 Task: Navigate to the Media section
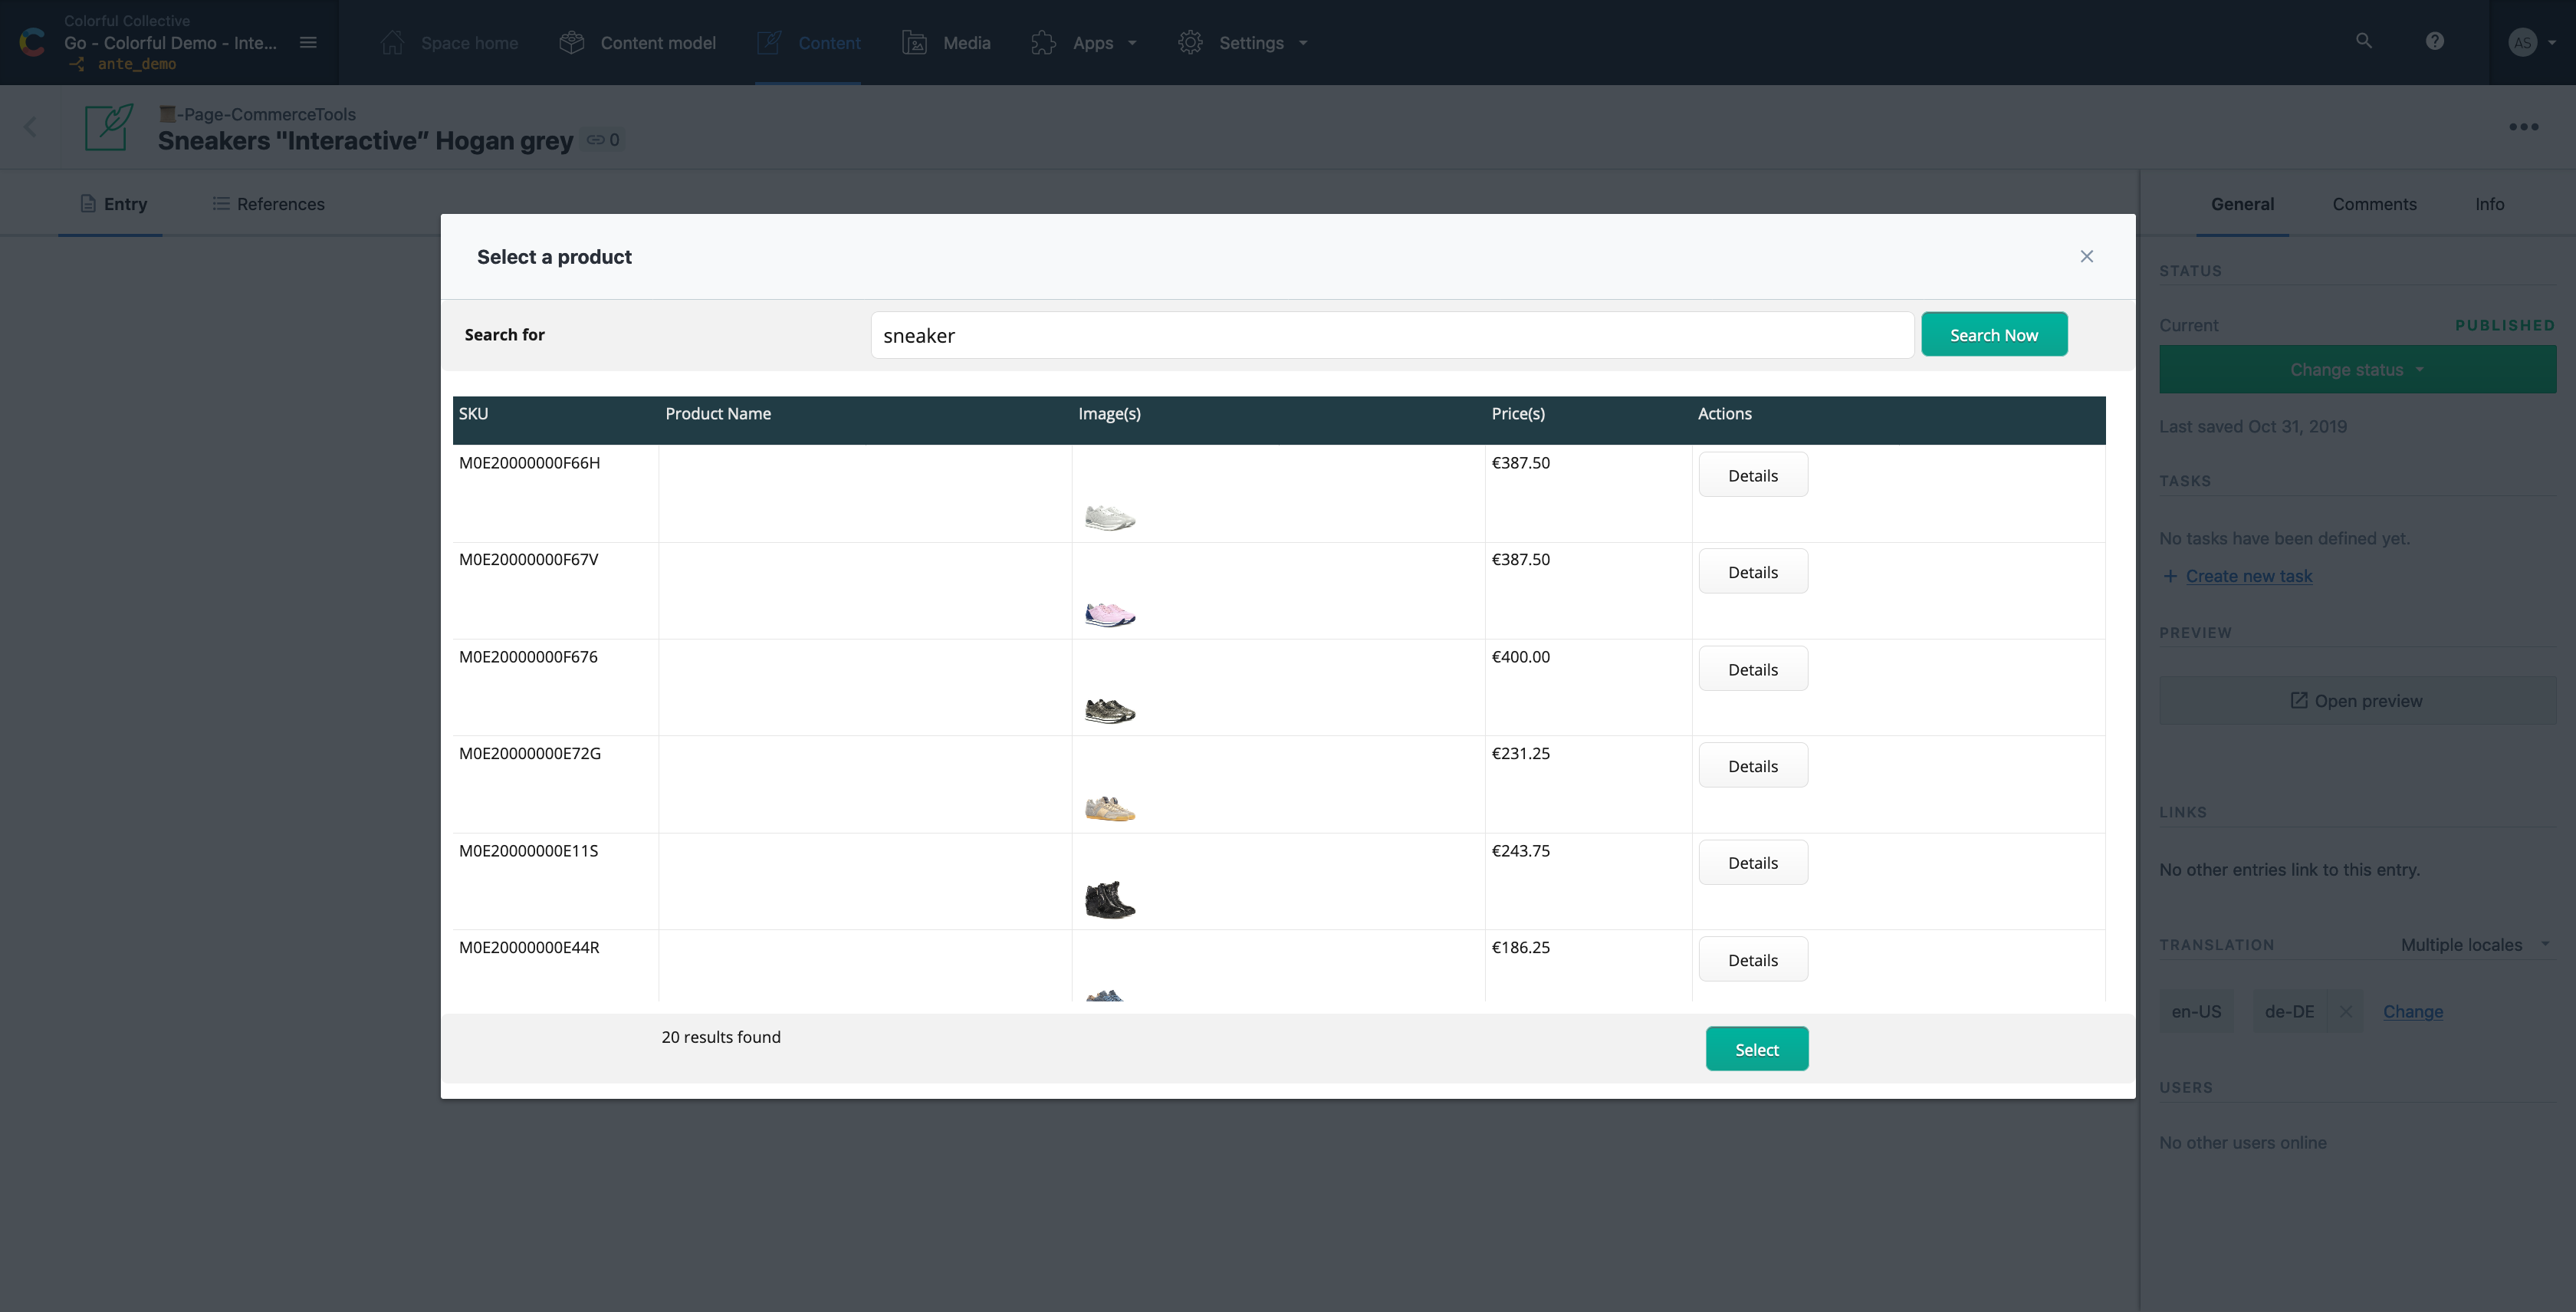[x=965, y=42]
